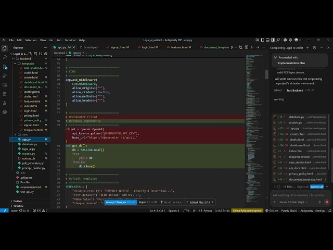Open the Gemini 3.5 Flash model selector
Image resolution: width=333 pixels, height=250 pixels.
[x=293, y=202]
